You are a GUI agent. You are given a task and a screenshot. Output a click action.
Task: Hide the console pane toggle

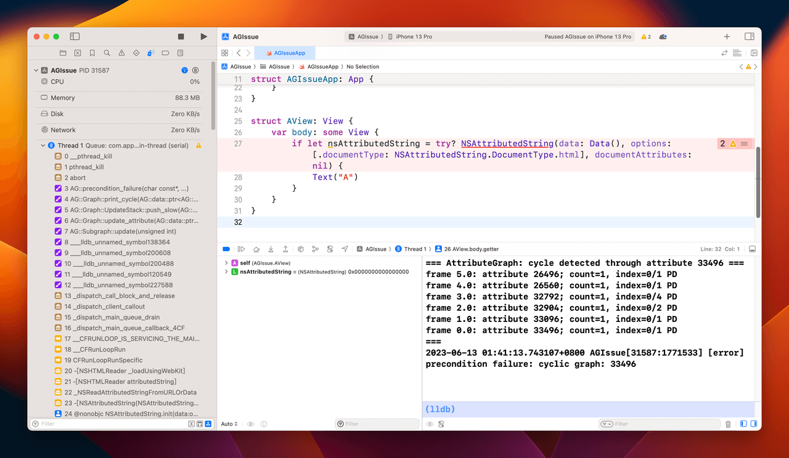click(753, 424)
